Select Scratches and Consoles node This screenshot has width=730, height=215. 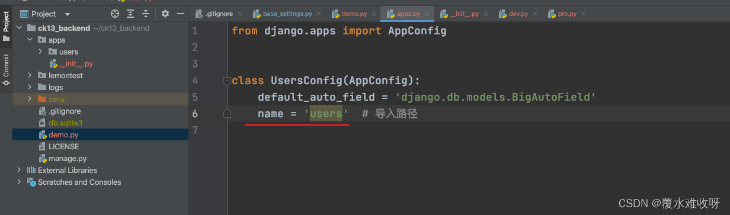79,182
